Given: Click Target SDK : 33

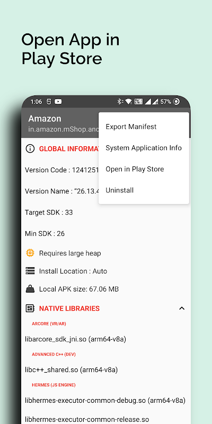Looking at the screenshot, I should 49,213.
